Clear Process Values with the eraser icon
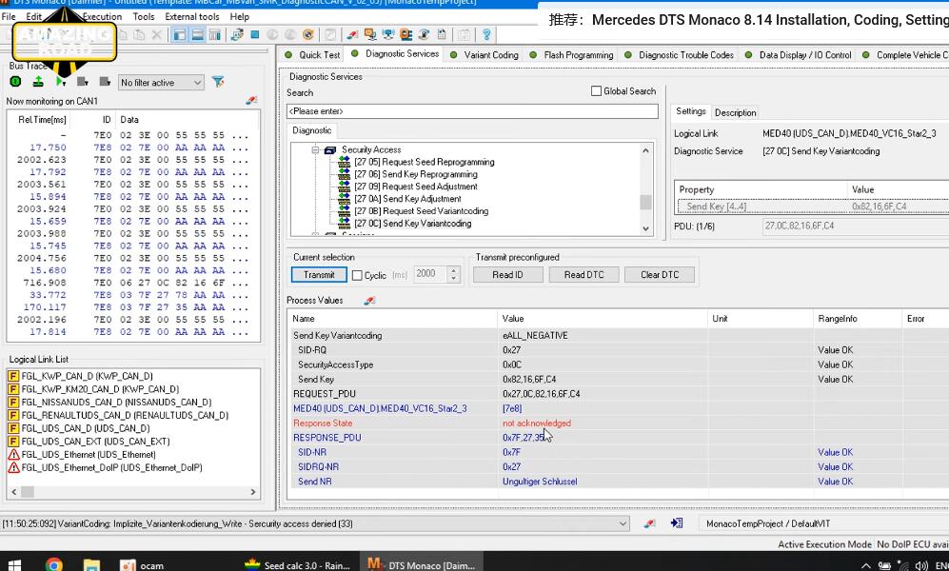 [369, 300]
